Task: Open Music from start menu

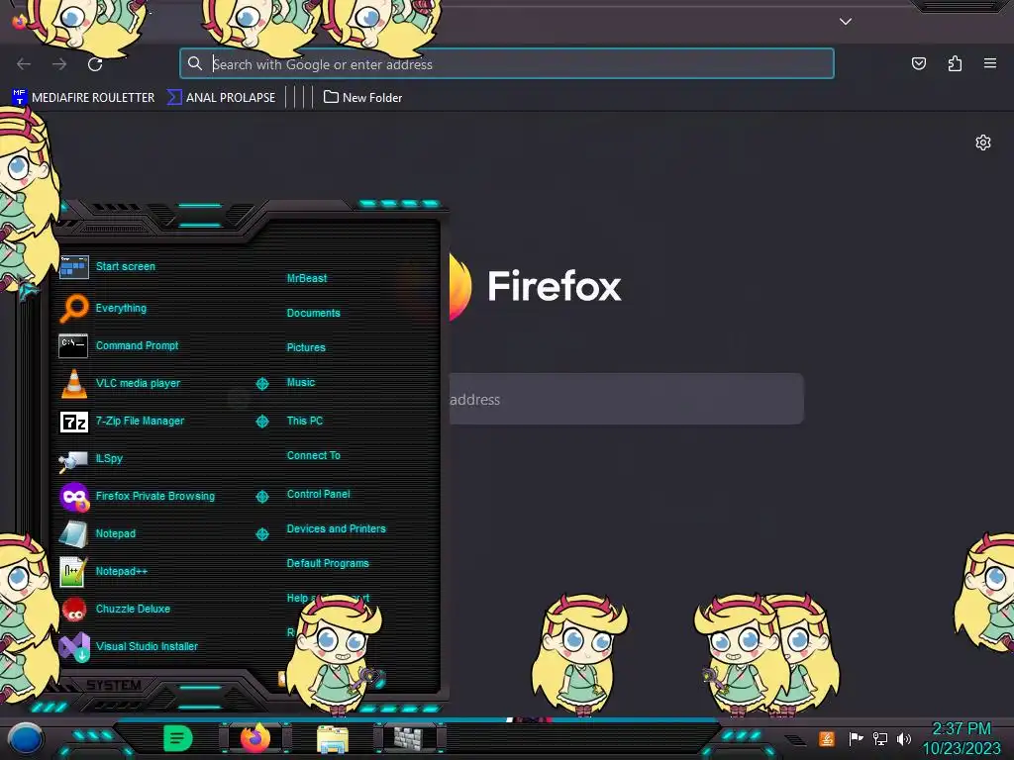Action: click(301, 383)
